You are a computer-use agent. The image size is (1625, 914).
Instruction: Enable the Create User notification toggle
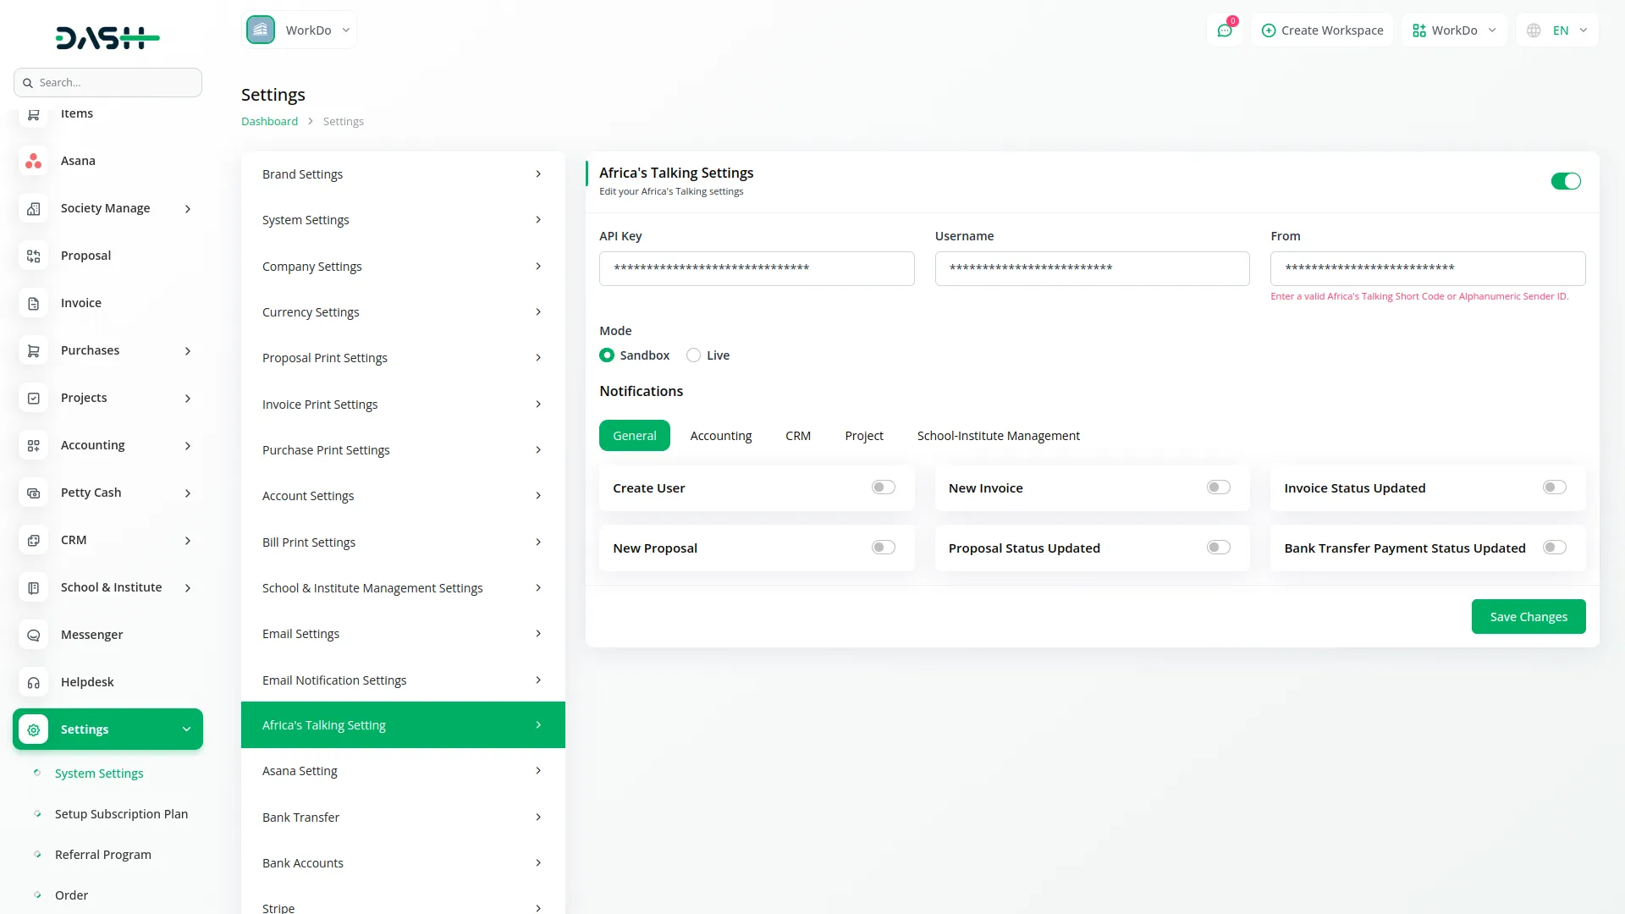883,487
